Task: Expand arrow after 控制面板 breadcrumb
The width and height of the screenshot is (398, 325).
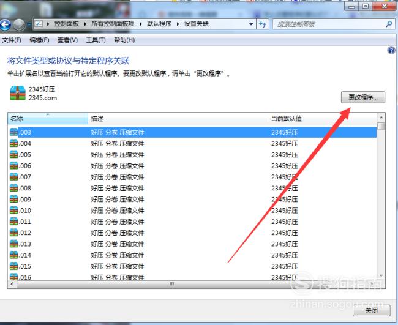Action: click(x=85, y=24)
